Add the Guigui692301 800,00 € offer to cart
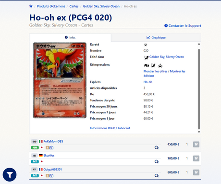The height and width of the screenshot is (184, 221). pyautogui.click(x=196, y=172)
